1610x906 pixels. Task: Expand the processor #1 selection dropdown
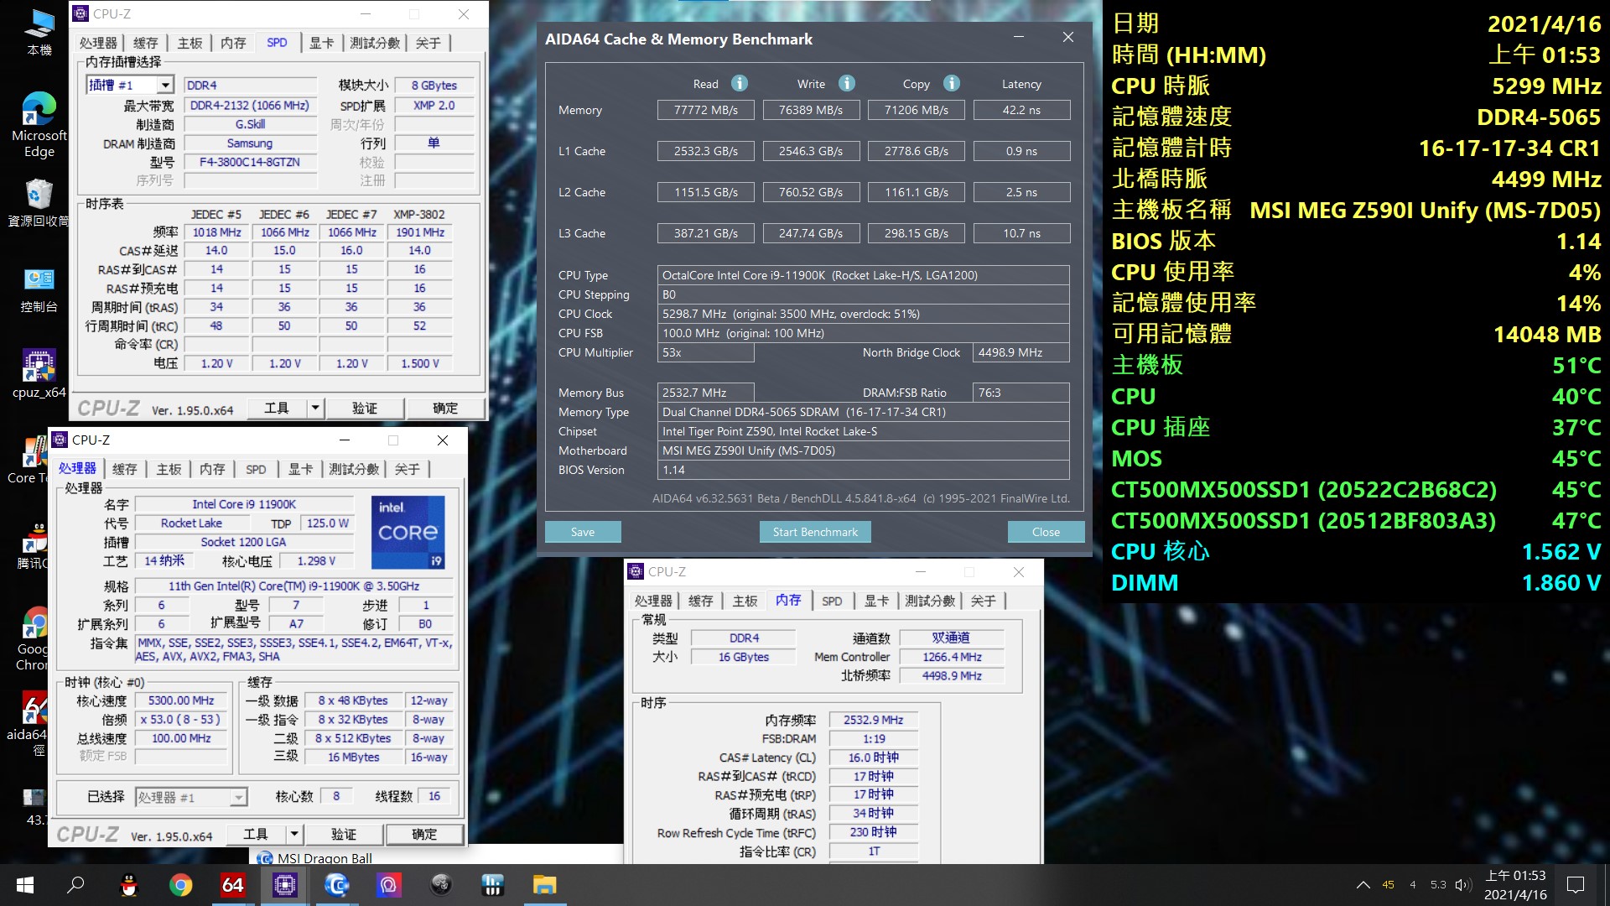click(239, 798)
